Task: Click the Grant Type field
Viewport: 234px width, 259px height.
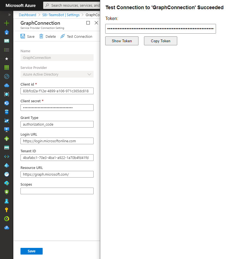Action: (x=57, y=124)
